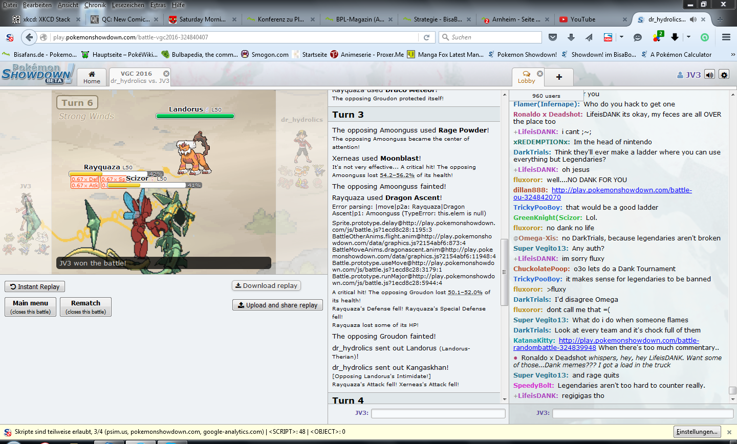Upload and share the replay
737x444 pixels.
pyautogui.click(x=277, y=305)
